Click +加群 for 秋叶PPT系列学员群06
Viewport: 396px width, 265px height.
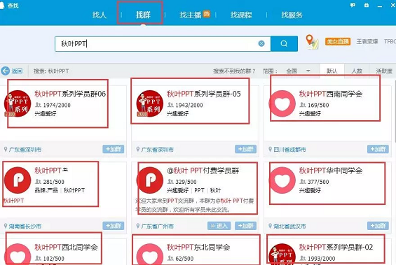click(x=113, y=149)
